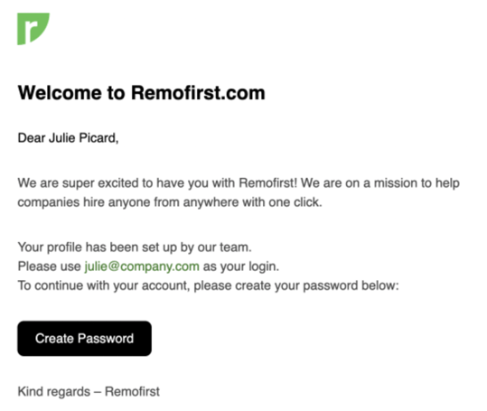Viewport: 487px width, 411px height.
Task: Click Remofirst in the email signature
Action: click(x=132, y=391)
